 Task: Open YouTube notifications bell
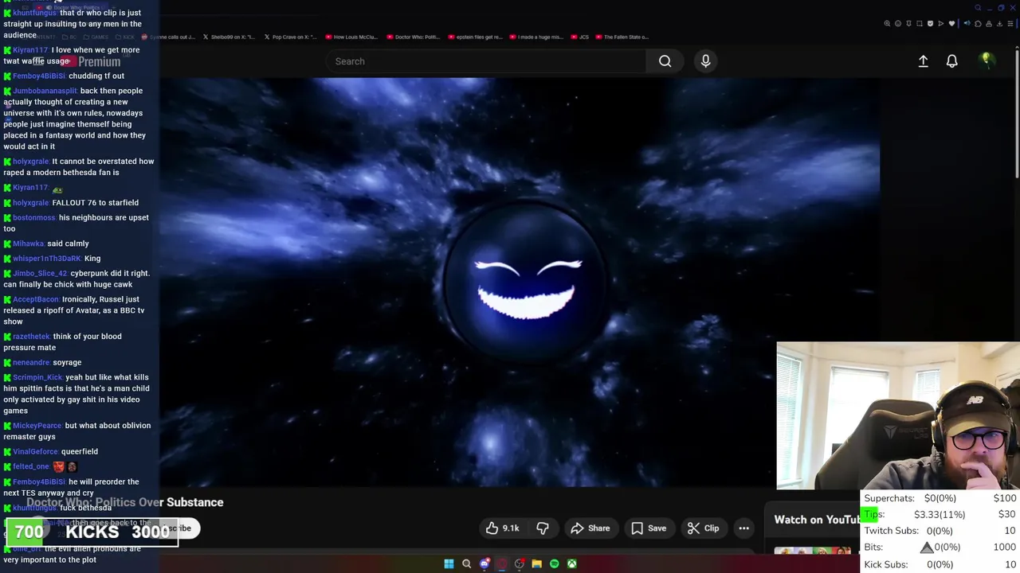[951, 61]
